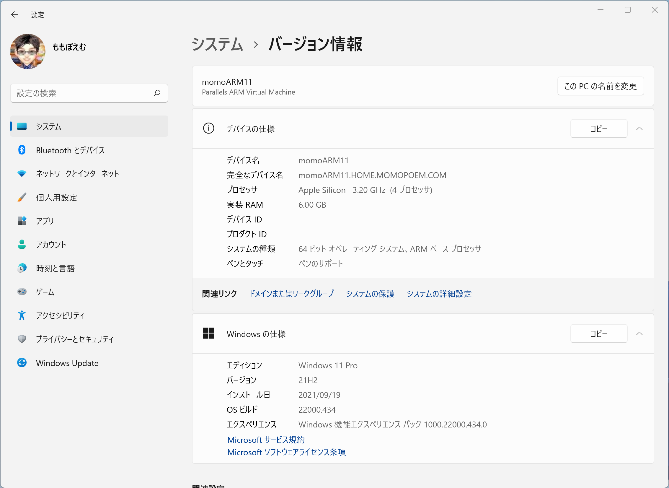The width and height of the screenshot is (669, 488).
Task: Click the 個人用設定 paintbrush icon
Action: [22, 197]
